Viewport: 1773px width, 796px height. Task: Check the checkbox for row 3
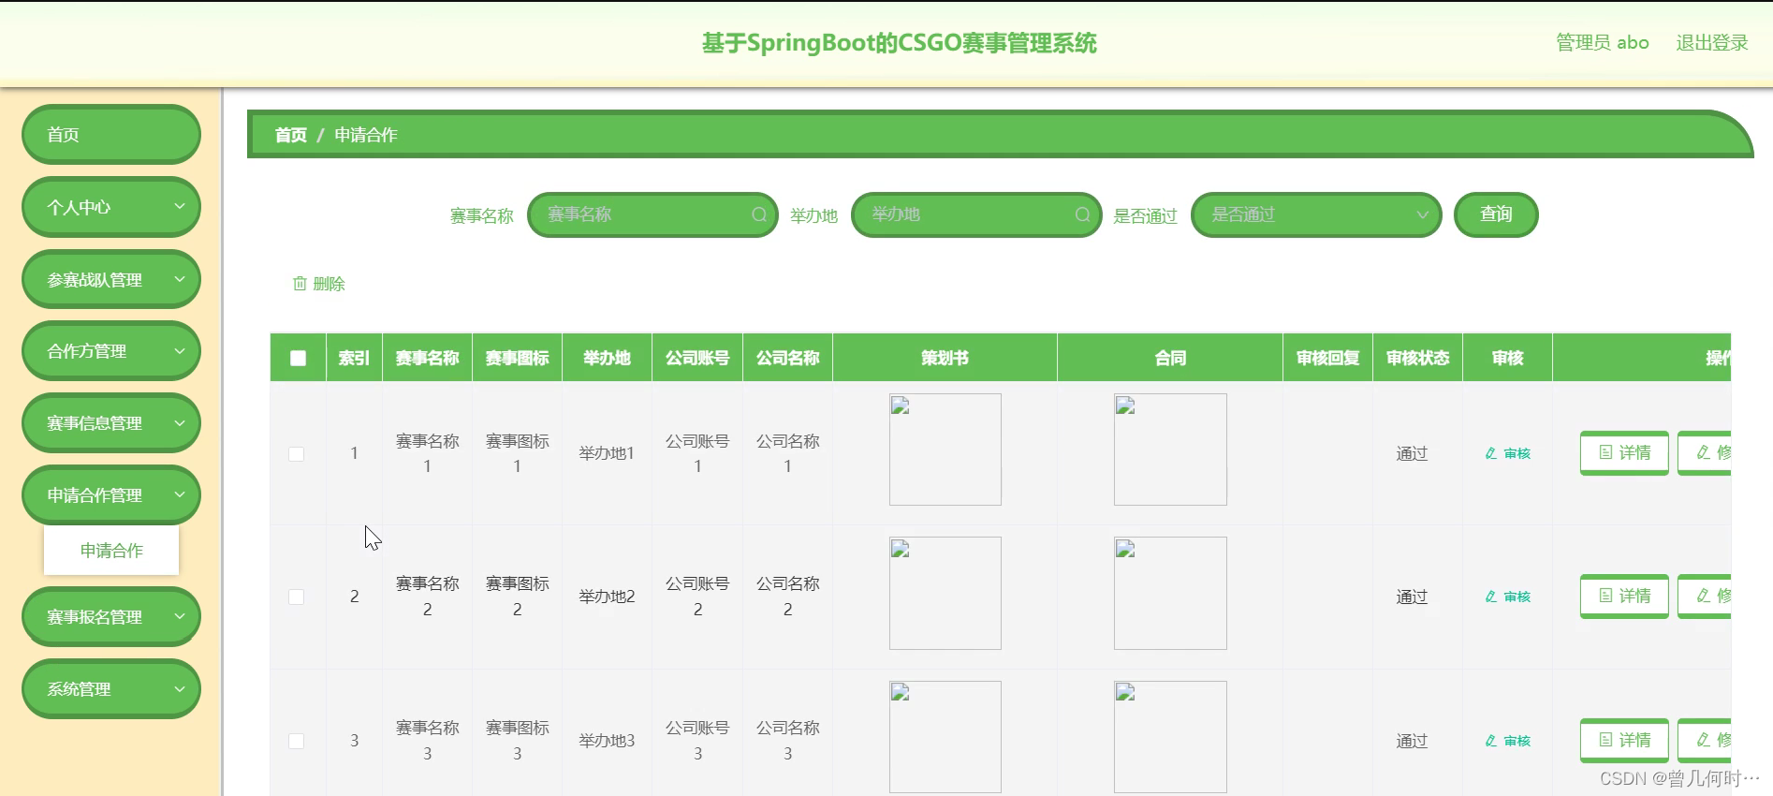297,741
